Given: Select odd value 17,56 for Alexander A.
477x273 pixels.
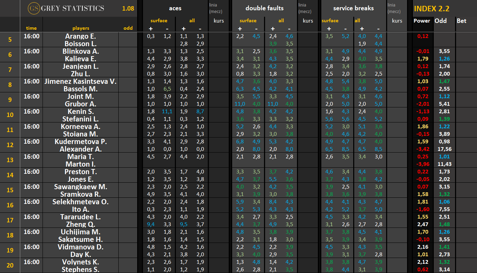Looking at the screenshot, I should (444, 149).
